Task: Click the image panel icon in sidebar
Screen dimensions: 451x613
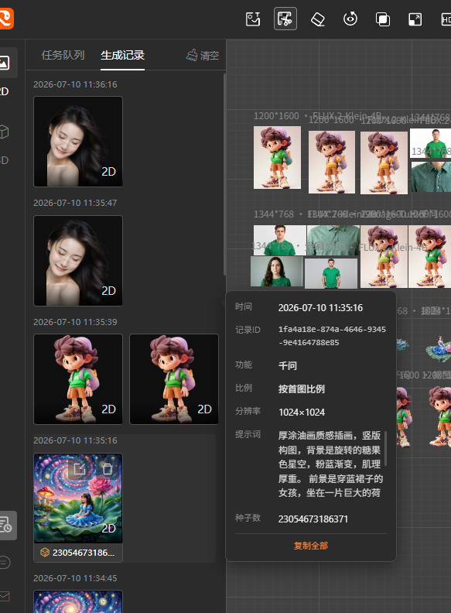Action: point(5,63)
